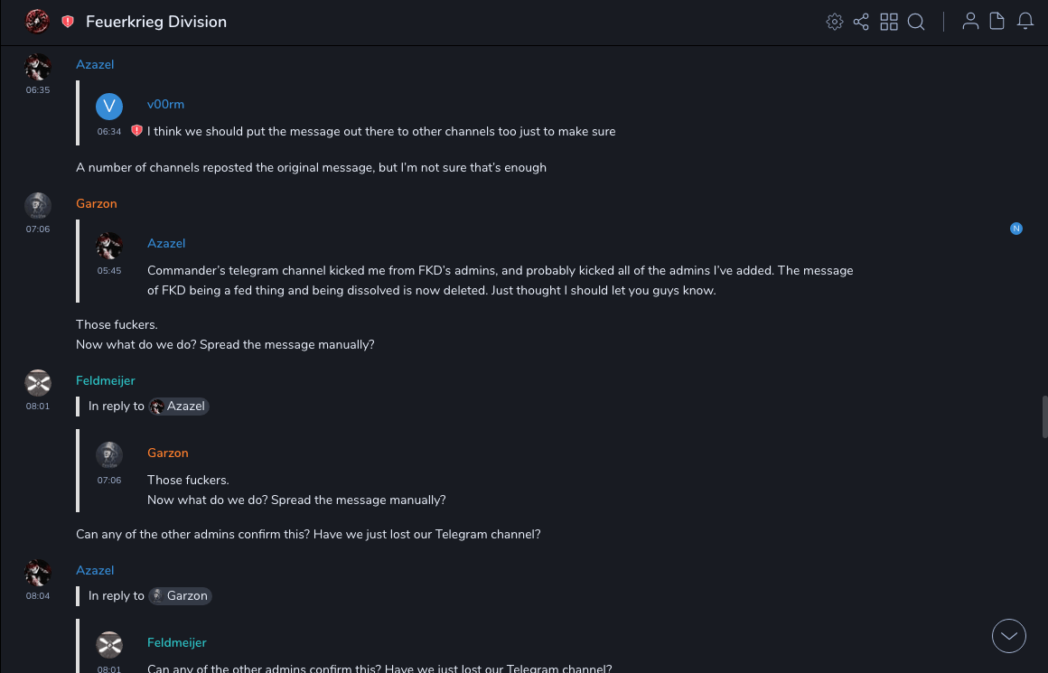Show the room members person icon
1048x673 pixels.
970,22
